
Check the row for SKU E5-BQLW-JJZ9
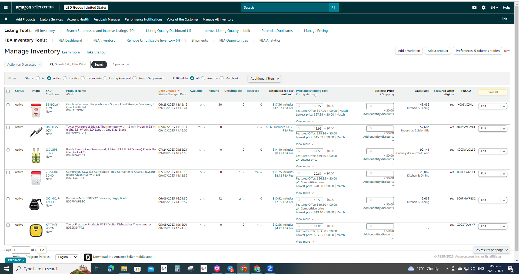(x=8, y=105)
